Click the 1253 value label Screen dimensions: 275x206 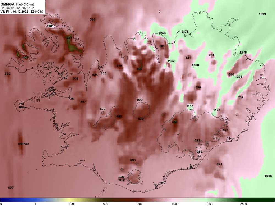pyautogui.click(x=239, y=77)
